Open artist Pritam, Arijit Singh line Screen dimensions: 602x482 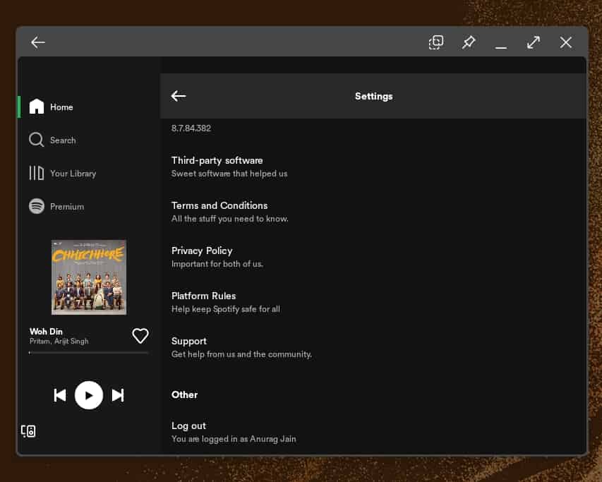(x=59, y=341)
